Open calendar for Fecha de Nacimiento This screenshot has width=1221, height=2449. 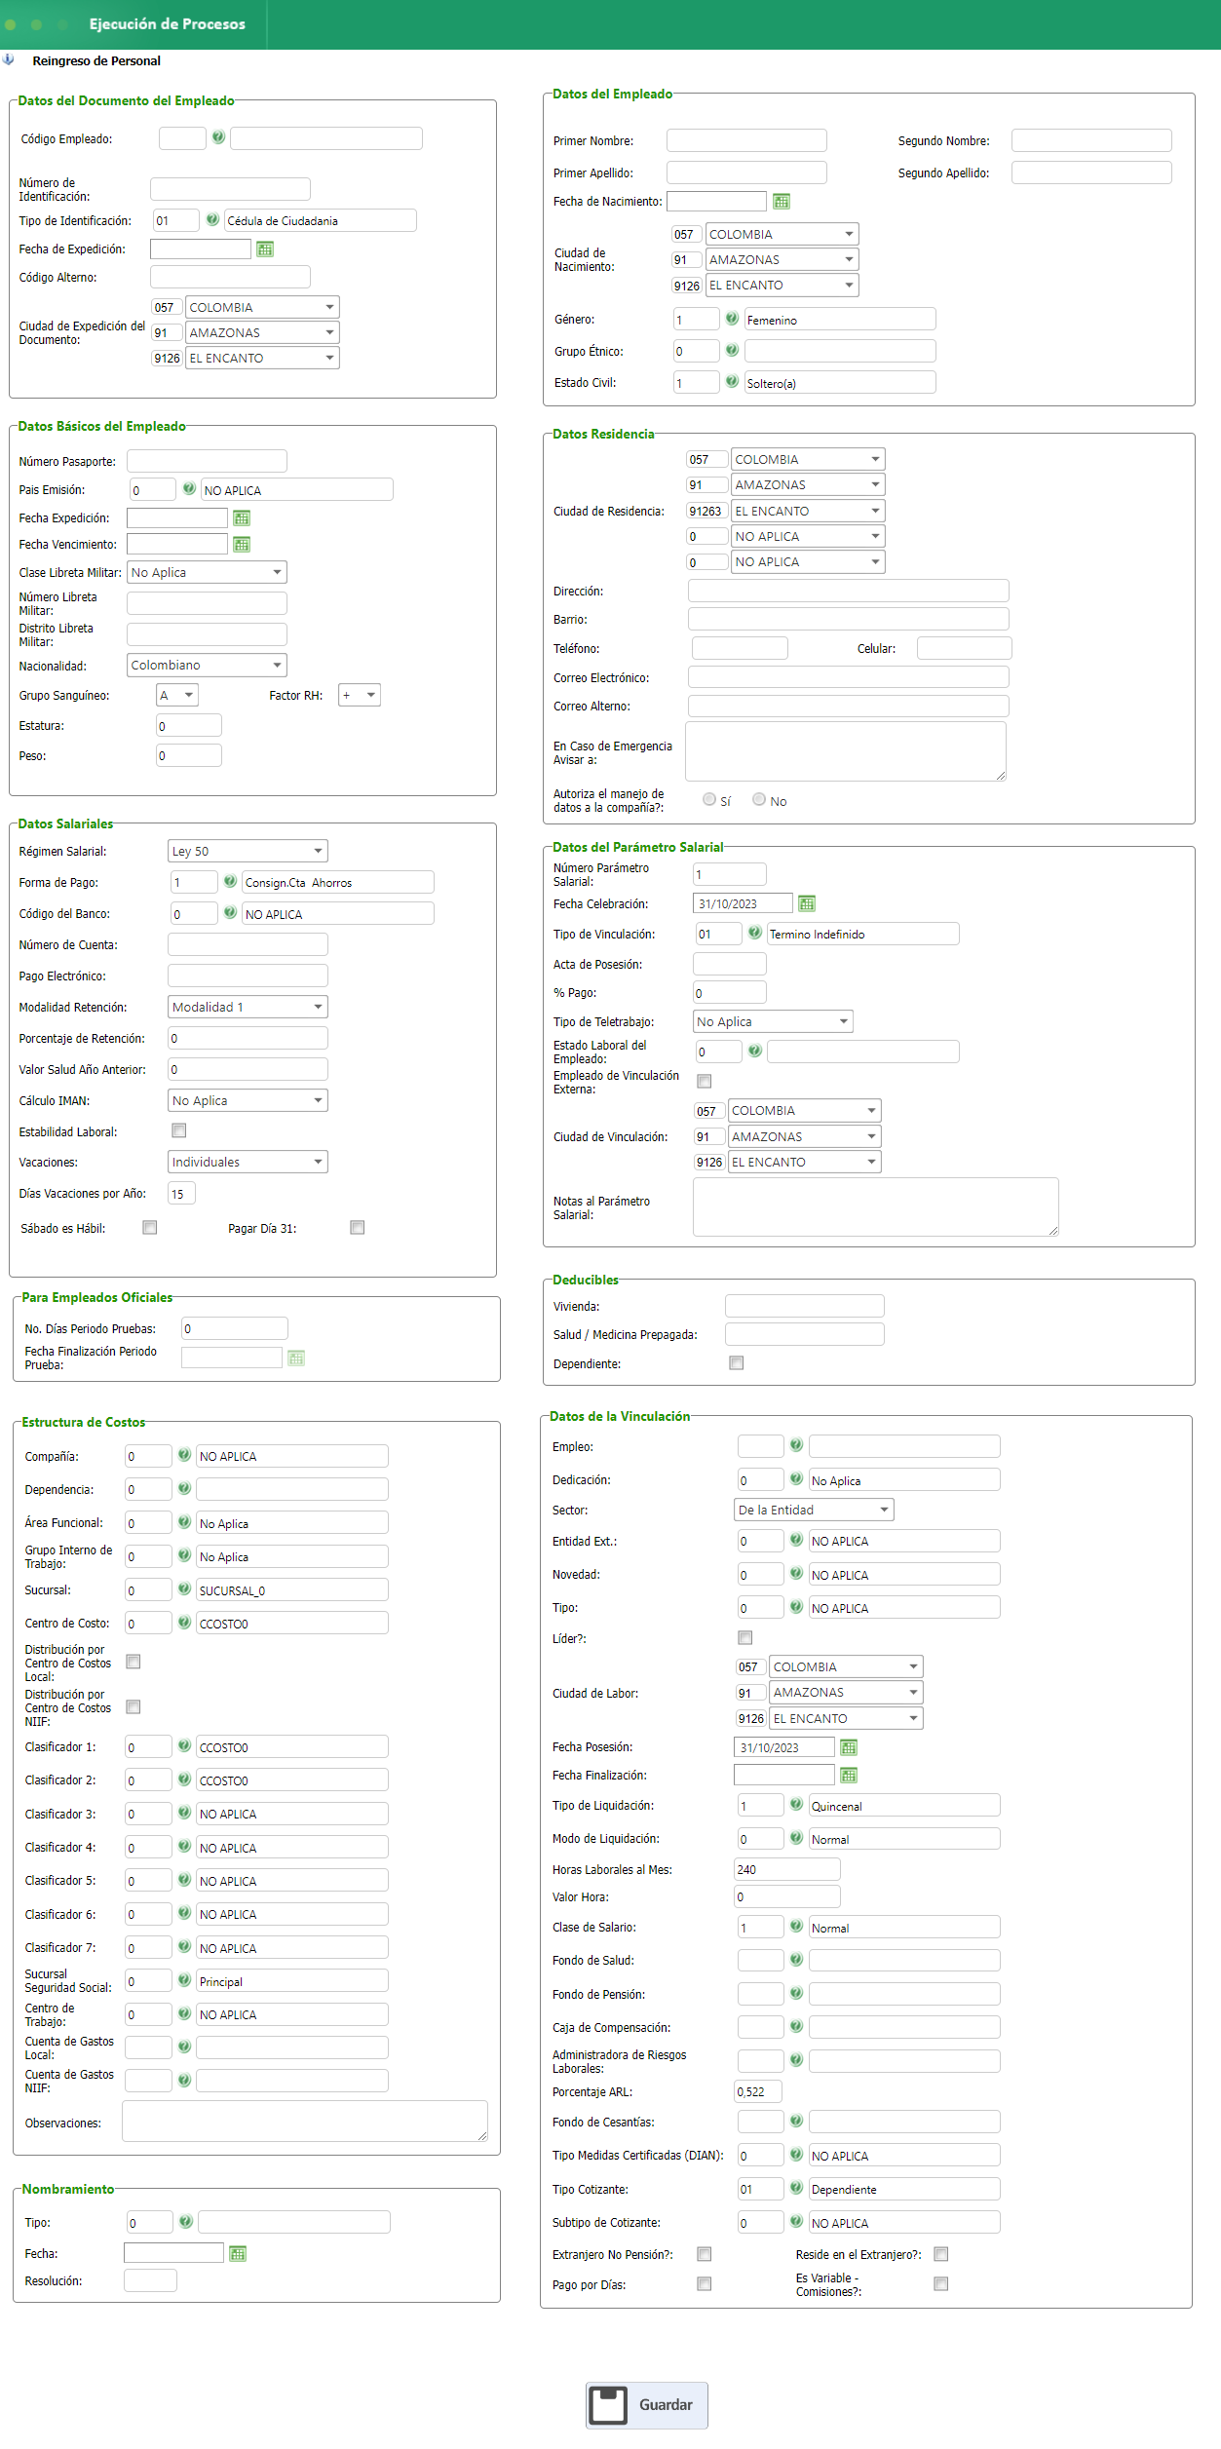click(782, 202)
